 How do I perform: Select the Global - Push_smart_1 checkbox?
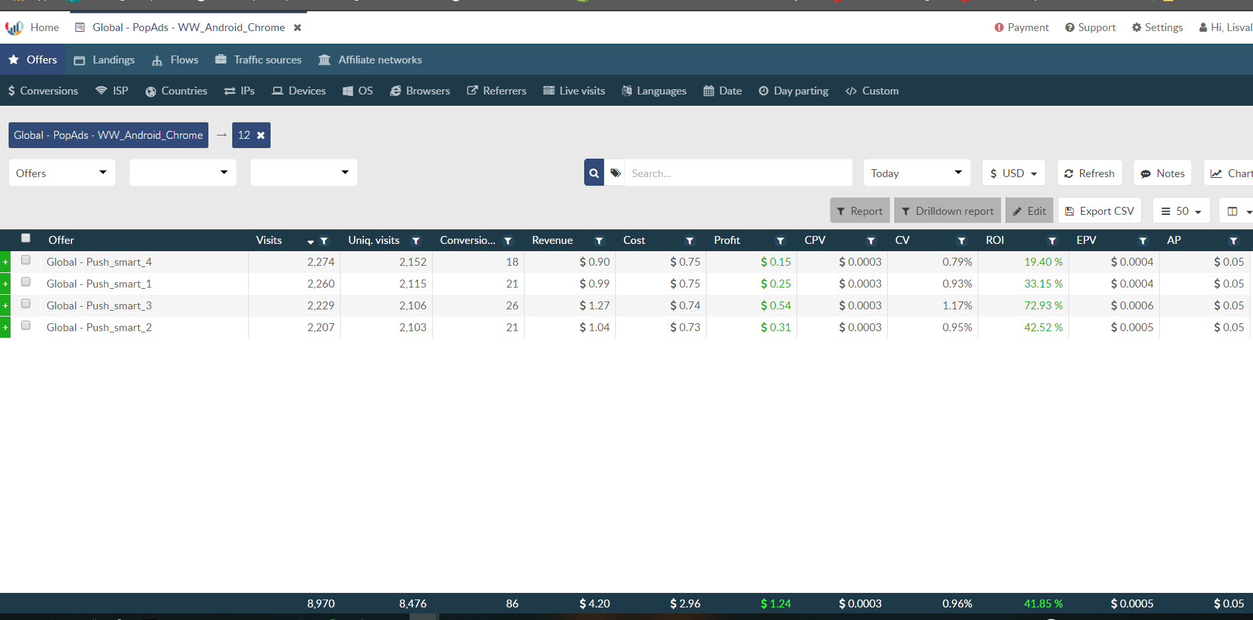tap(26, 282)
